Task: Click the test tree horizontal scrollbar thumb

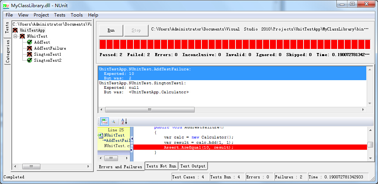Action: [x=31, y=166]
